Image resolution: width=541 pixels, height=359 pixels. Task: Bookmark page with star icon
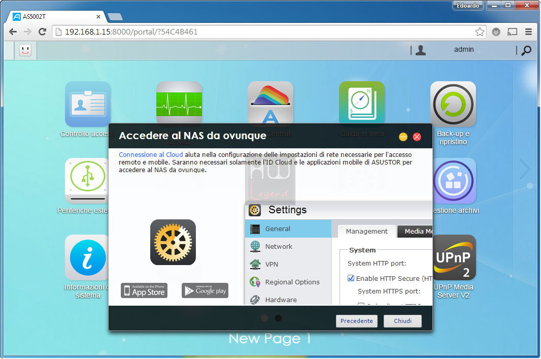click(x=480, y=32)
